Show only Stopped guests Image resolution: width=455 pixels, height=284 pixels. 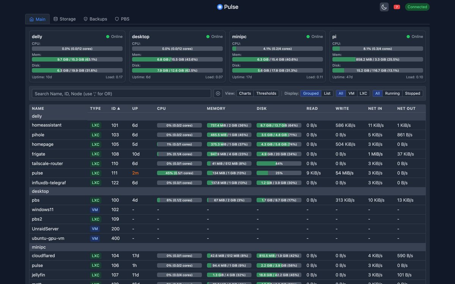[413, 94]
